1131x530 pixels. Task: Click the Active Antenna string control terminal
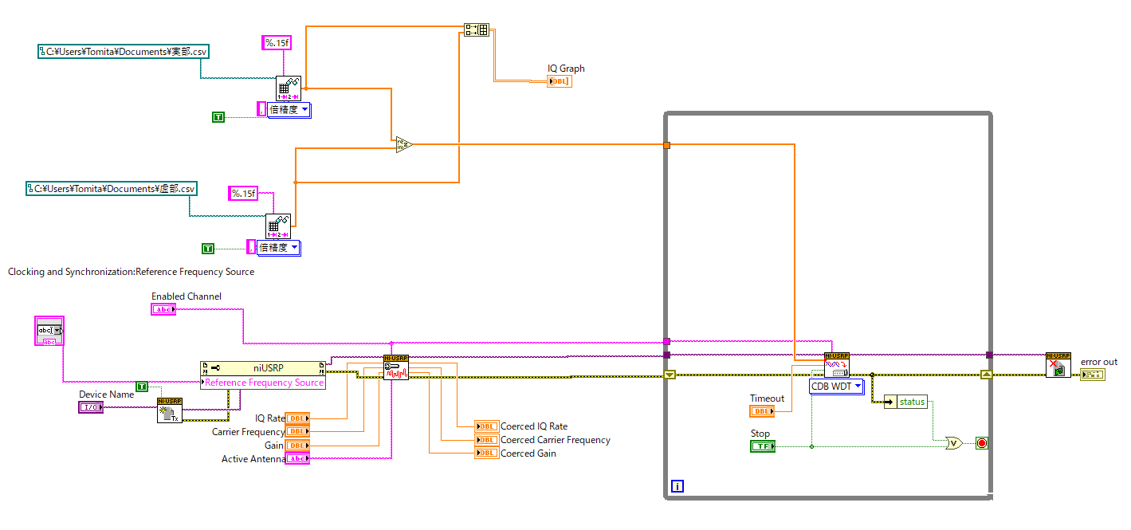pyautogui.click(x=298, y=458)
